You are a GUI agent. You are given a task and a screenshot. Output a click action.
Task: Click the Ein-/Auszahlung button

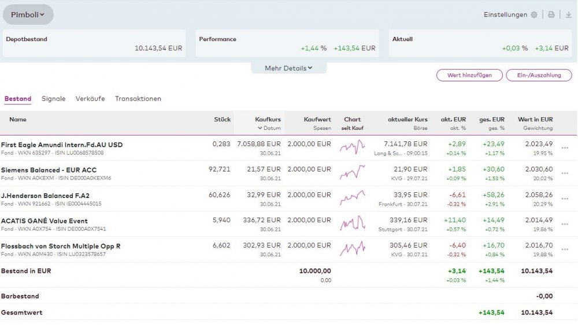[539, 76]
